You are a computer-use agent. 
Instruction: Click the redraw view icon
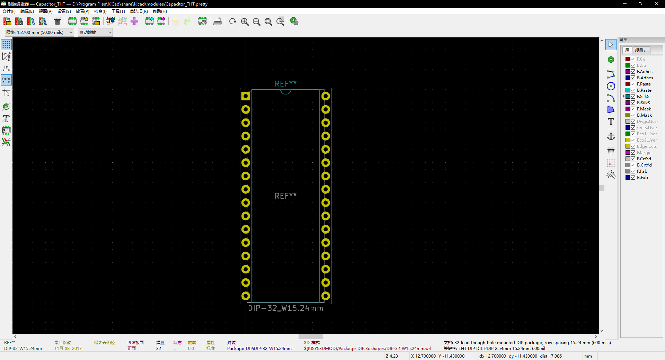click(232, 21)
